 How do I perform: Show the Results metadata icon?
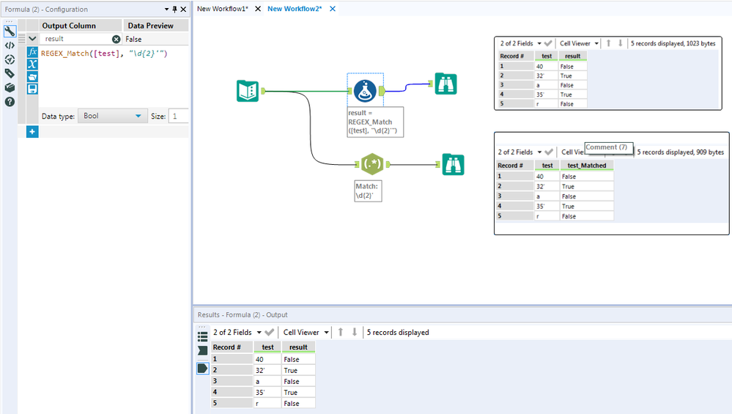pos(203,350)
